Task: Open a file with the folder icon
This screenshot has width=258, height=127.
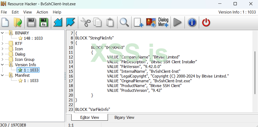Action: click(x=18, y=22)
